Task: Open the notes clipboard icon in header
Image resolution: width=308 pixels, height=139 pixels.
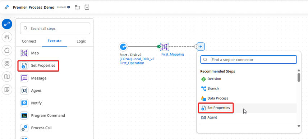Action: (87, 7)
